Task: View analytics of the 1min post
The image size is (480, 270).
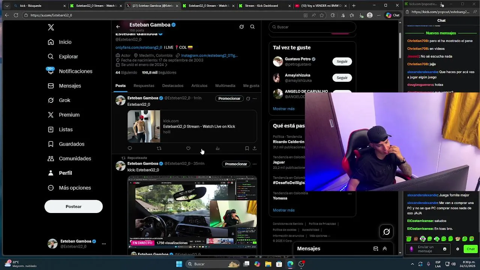Action: point(217,148)
